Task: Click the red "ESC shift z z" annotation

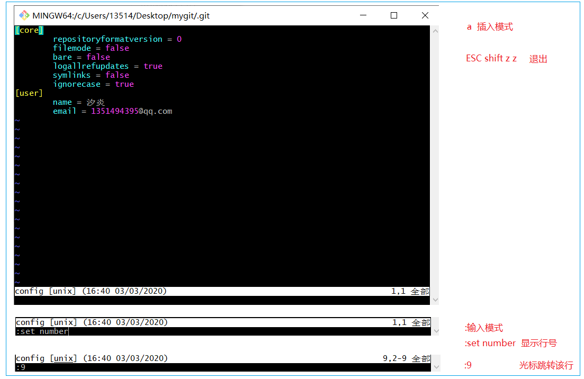Action: pos(491,59)
